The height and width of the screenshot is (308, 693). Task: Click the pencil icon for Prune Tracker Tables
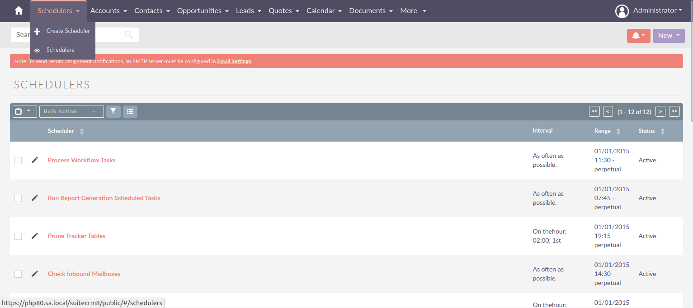point(35,236)
